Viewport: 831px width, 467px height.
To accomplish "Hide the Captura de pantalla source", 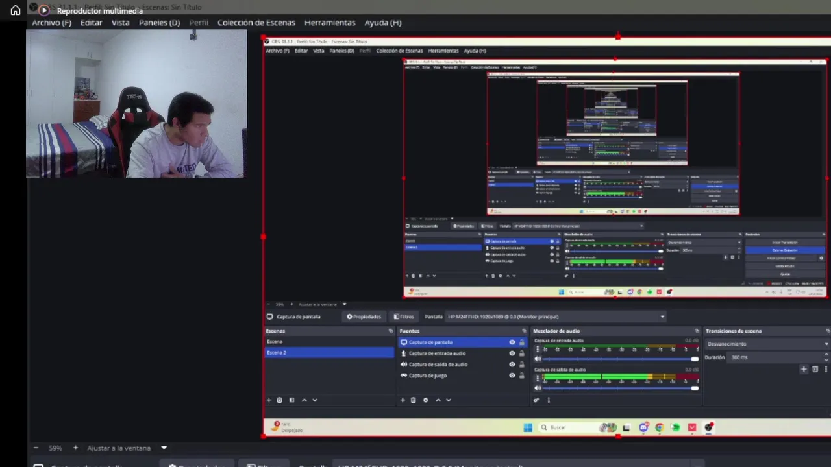I will pyautogui.click(x=512, y=342).
